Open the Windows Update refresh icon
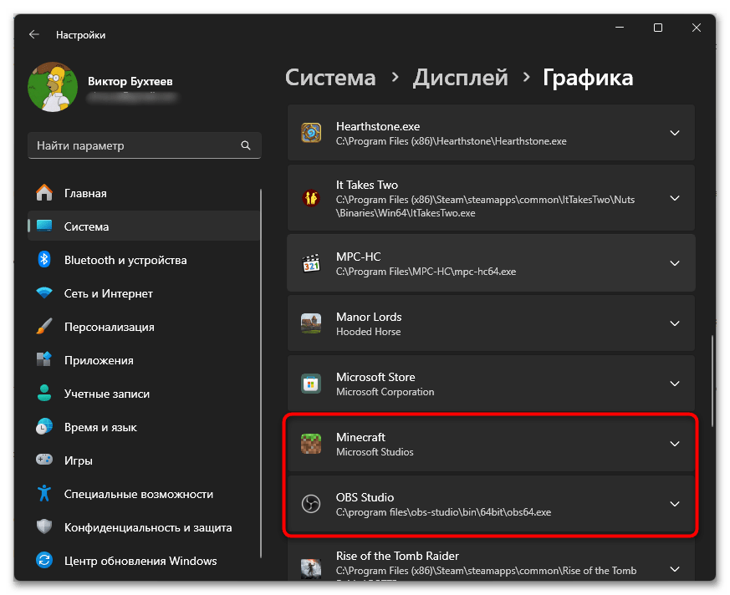This screenshot has width=730, height=595. click(x=44, y=560)
